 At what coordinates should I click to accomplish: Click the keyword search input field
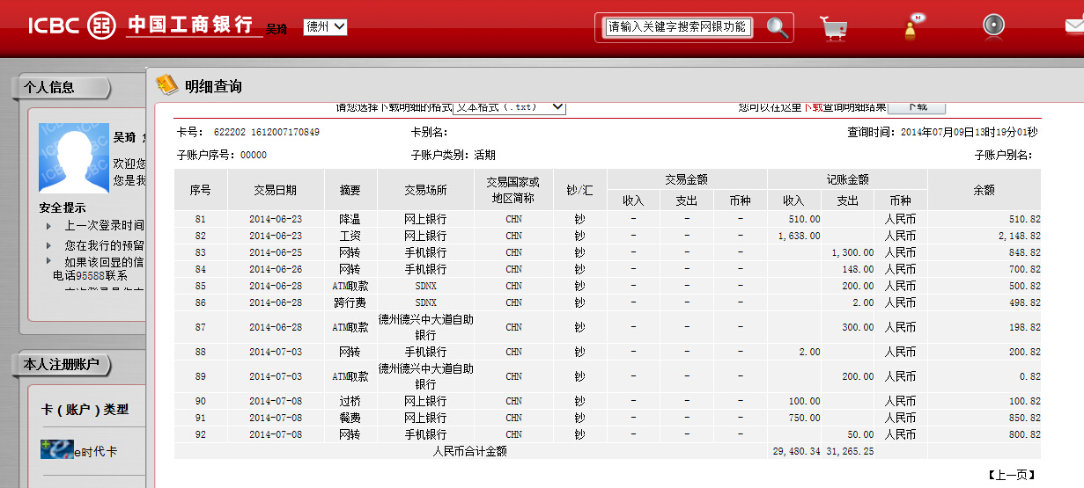pyautogui.click(x=677, y=27)
